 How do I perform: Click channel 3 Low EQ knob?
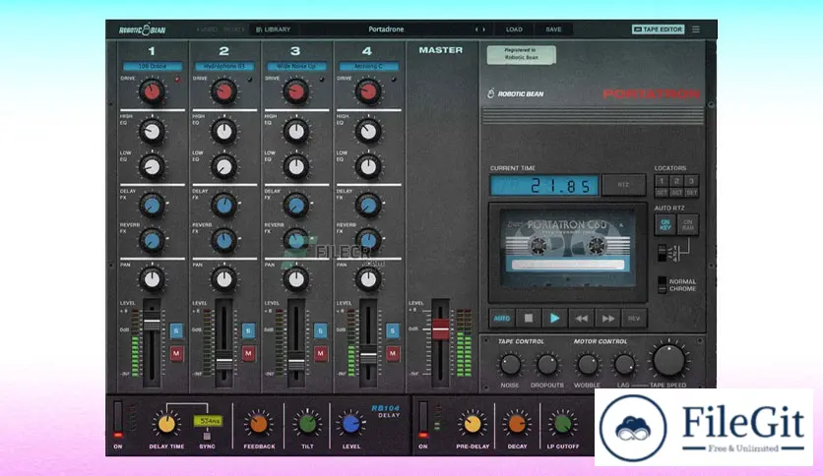pos(296,167)
